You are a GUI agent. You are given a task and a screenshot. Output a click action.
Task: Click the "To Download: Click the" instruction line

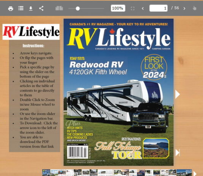point(39,123)
